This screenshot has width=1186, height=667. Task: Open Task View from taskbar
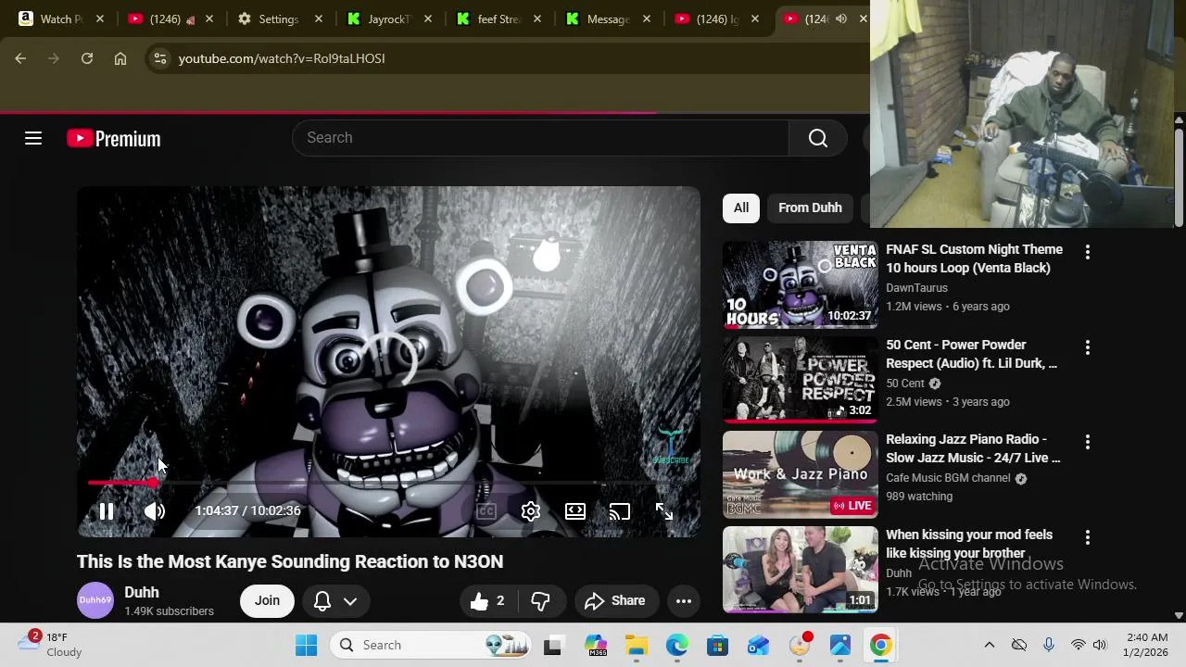tap(553, 645)
